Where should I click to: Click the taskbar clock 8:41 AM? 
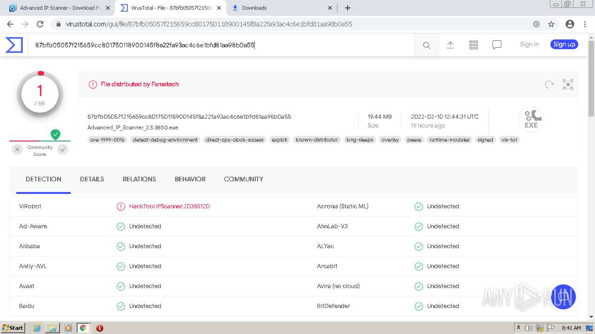tap(571, 328)
